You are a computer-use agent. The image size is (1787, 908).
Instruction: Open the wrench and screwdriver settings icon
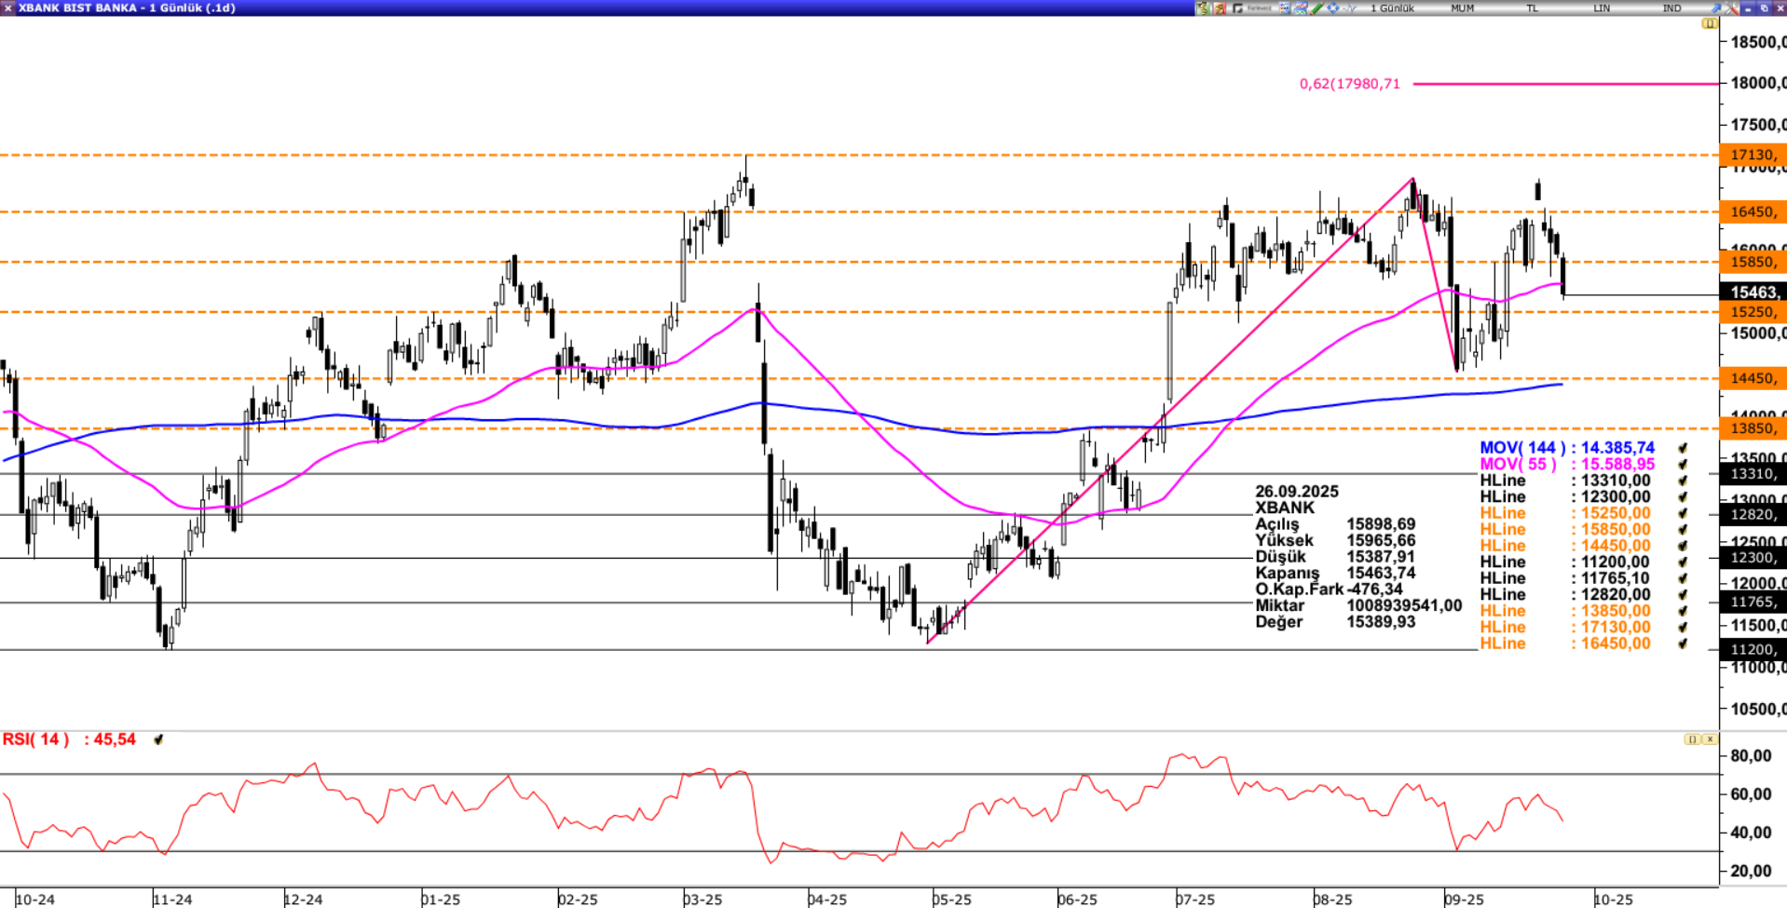[1732, 7]
